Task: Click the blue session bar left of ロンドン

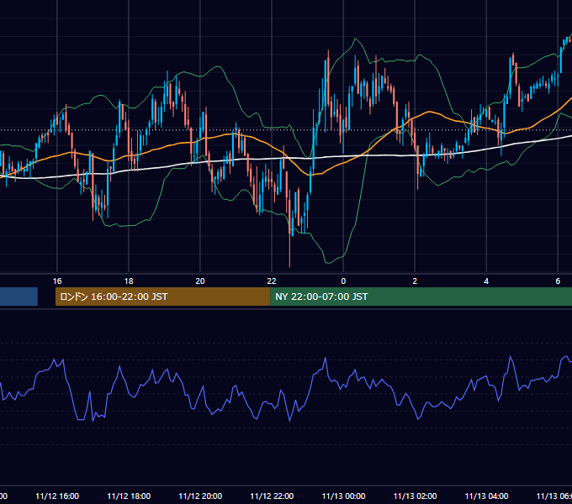Action: pos(19,297)
